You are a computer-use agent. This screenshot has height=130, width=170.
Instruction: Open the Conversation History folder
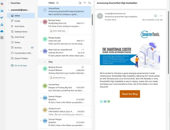21,53
